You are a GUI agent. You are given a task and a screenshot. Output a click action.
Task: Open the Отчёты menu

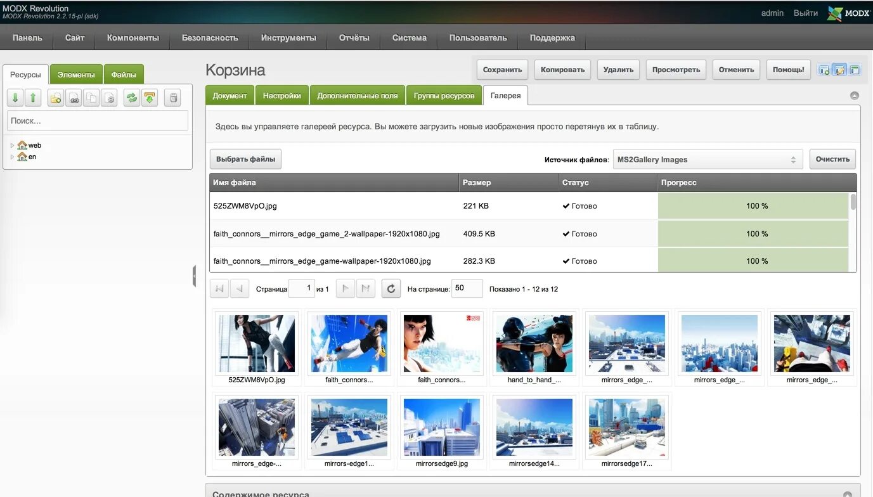coord(354,37)
